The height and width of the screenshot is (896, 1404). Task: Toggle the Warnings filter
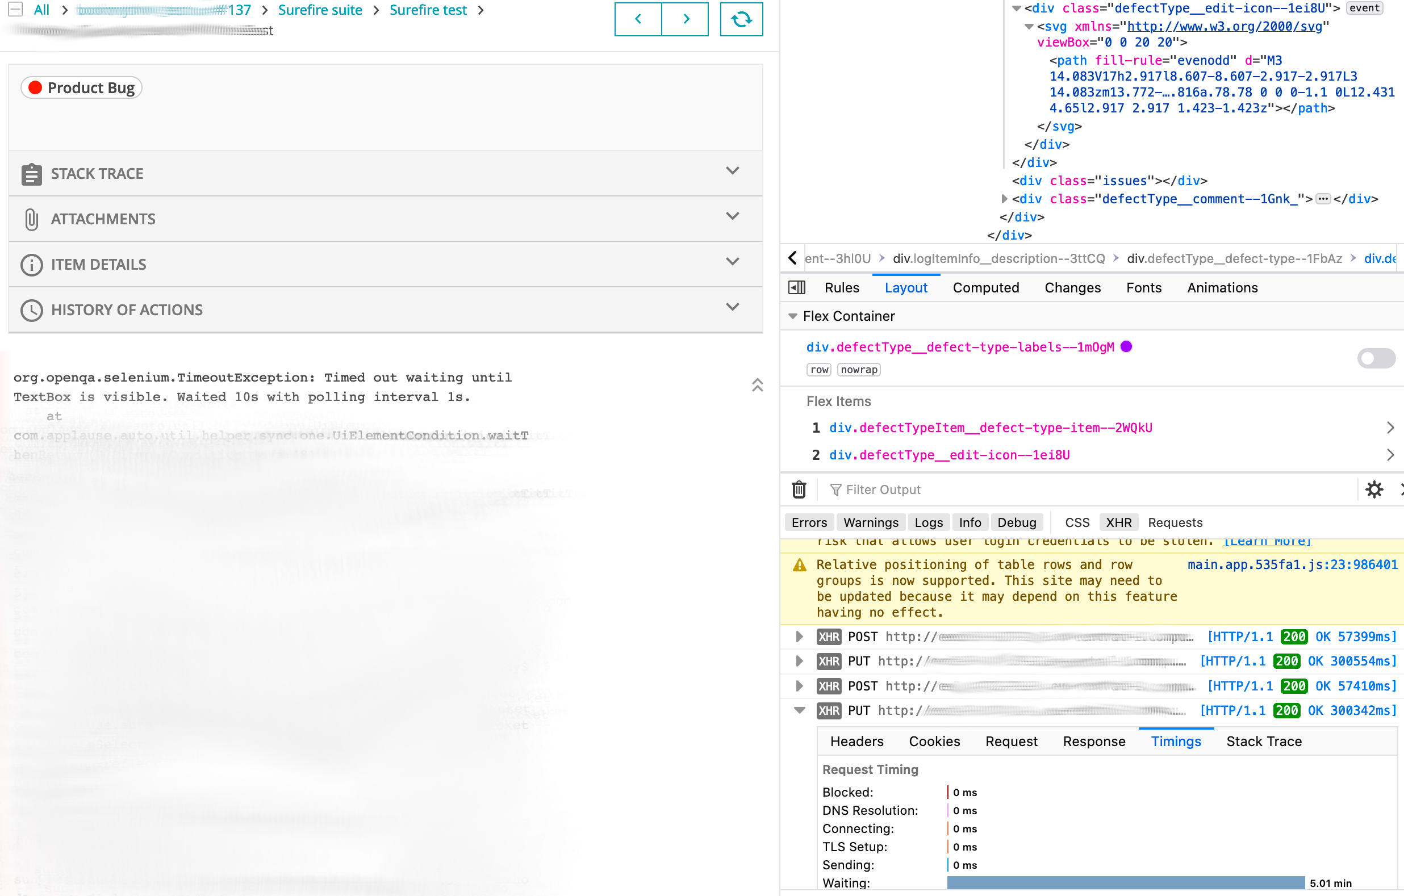pyautogui.click(x=871, y=522)
